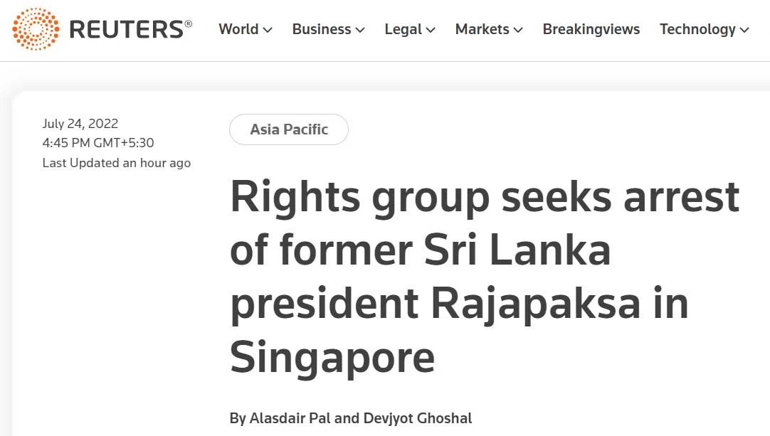Screen dimensions: 770x436
Task: Expand the chevron next to Markets
Action: [518, 30]
